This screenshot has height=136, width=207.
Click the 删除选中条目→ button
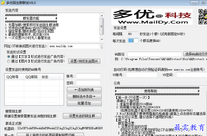[x=84, y=96]
